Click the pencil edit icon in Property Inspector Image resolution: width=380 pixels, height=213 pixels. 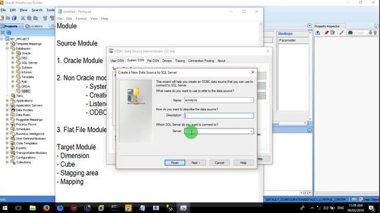[x=341, y=33]
